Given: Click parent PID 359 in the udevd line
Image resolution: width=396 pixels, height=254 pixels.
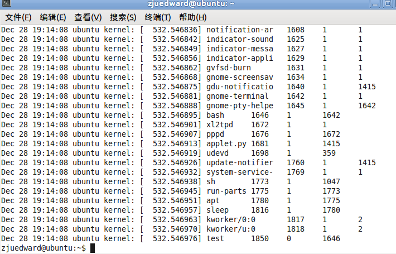Looking at the screenshot, I should (329, 153).
